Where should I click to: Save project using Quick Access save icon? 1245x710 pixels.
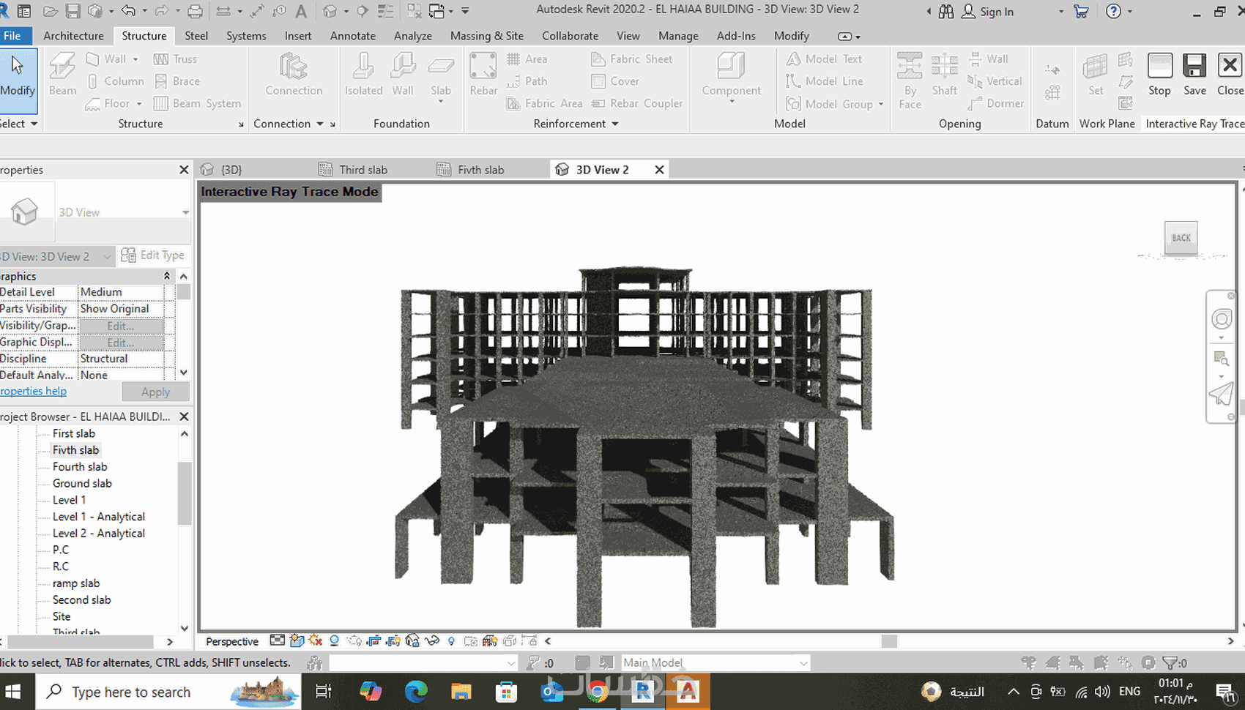(x=73, y=12)
